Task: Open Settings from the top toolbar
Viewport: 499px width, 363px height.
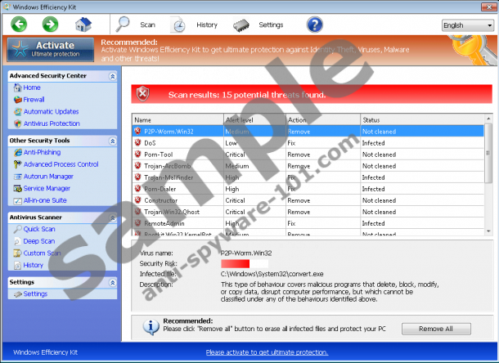Action: tap(260, 25)
